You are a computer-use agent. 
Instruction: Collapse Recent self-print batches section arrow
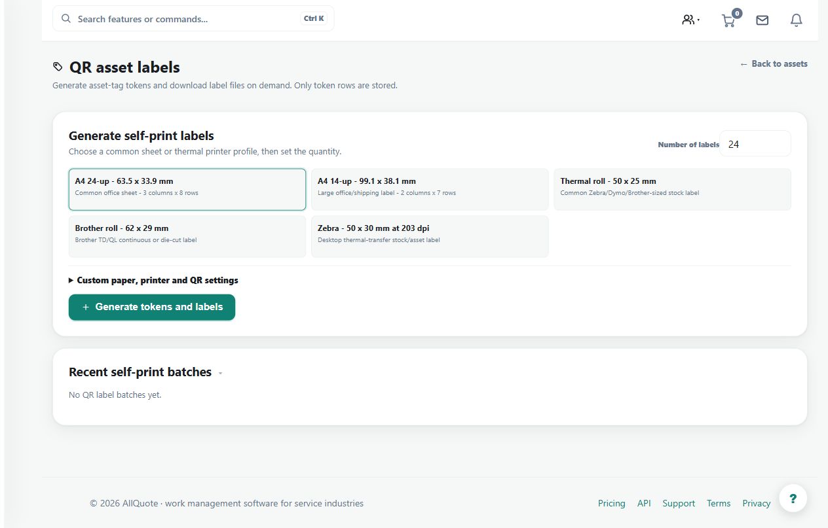[x=220, y=373]
